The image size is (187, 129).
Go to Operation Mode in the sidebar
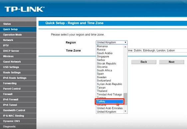(x=18, y=35)
